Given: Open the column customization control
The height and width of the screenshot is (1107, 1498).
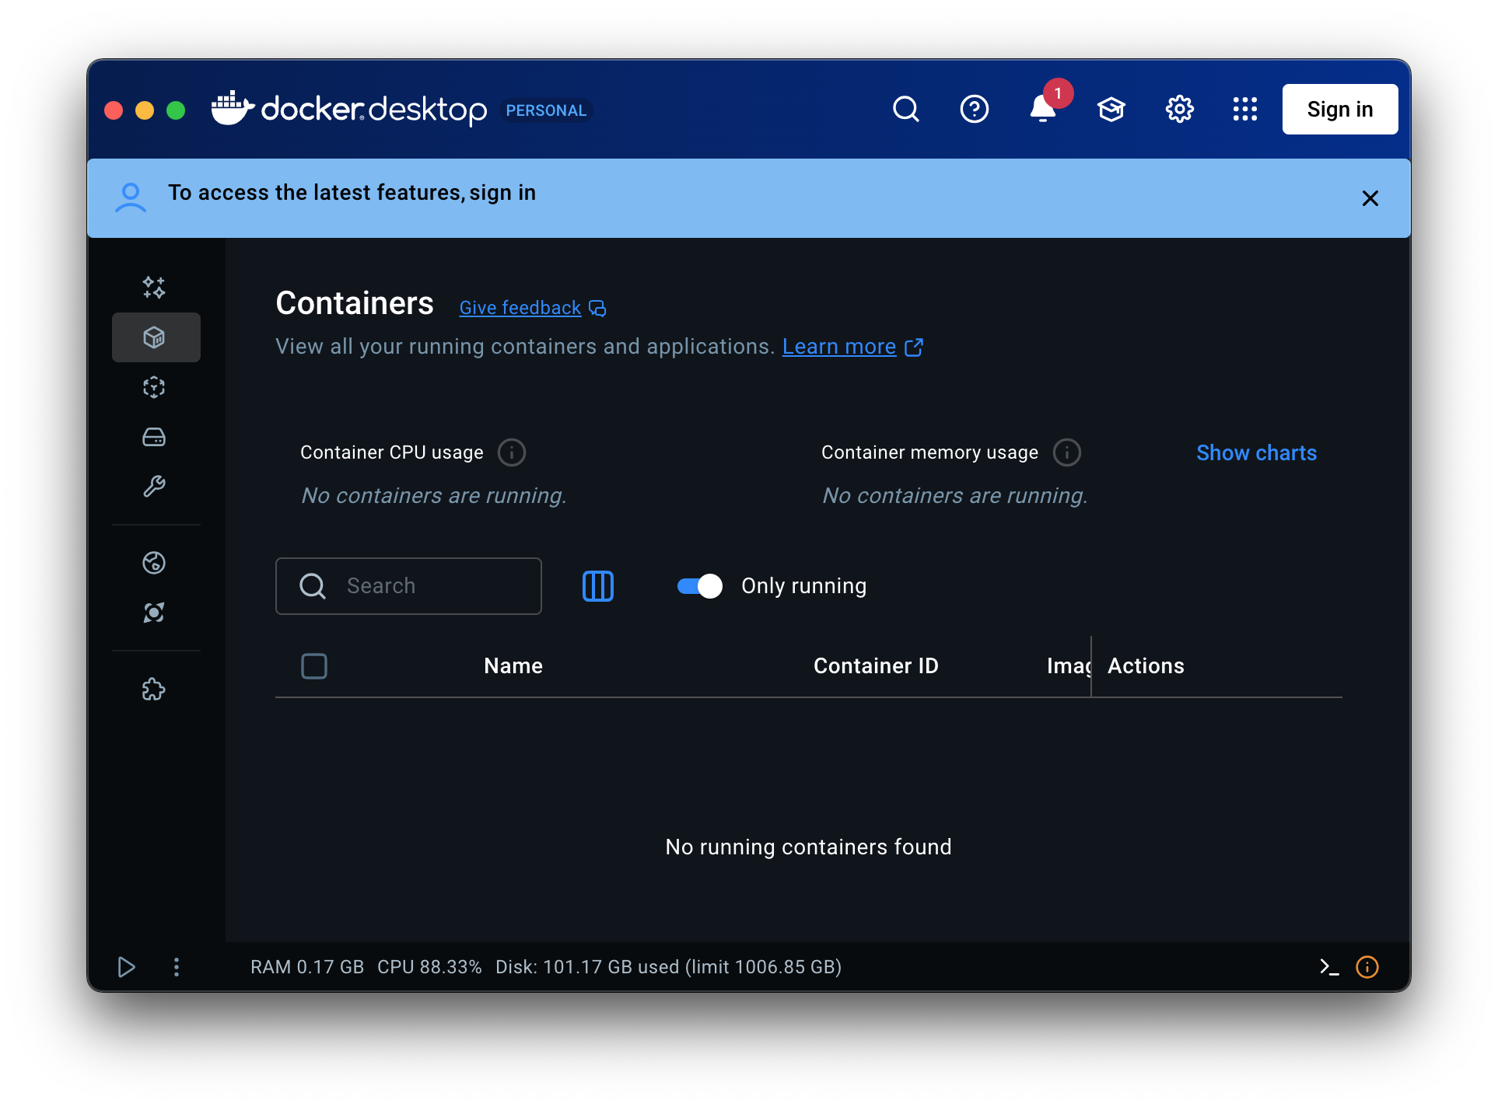Looking at the screenshot, I should (597, 585).
